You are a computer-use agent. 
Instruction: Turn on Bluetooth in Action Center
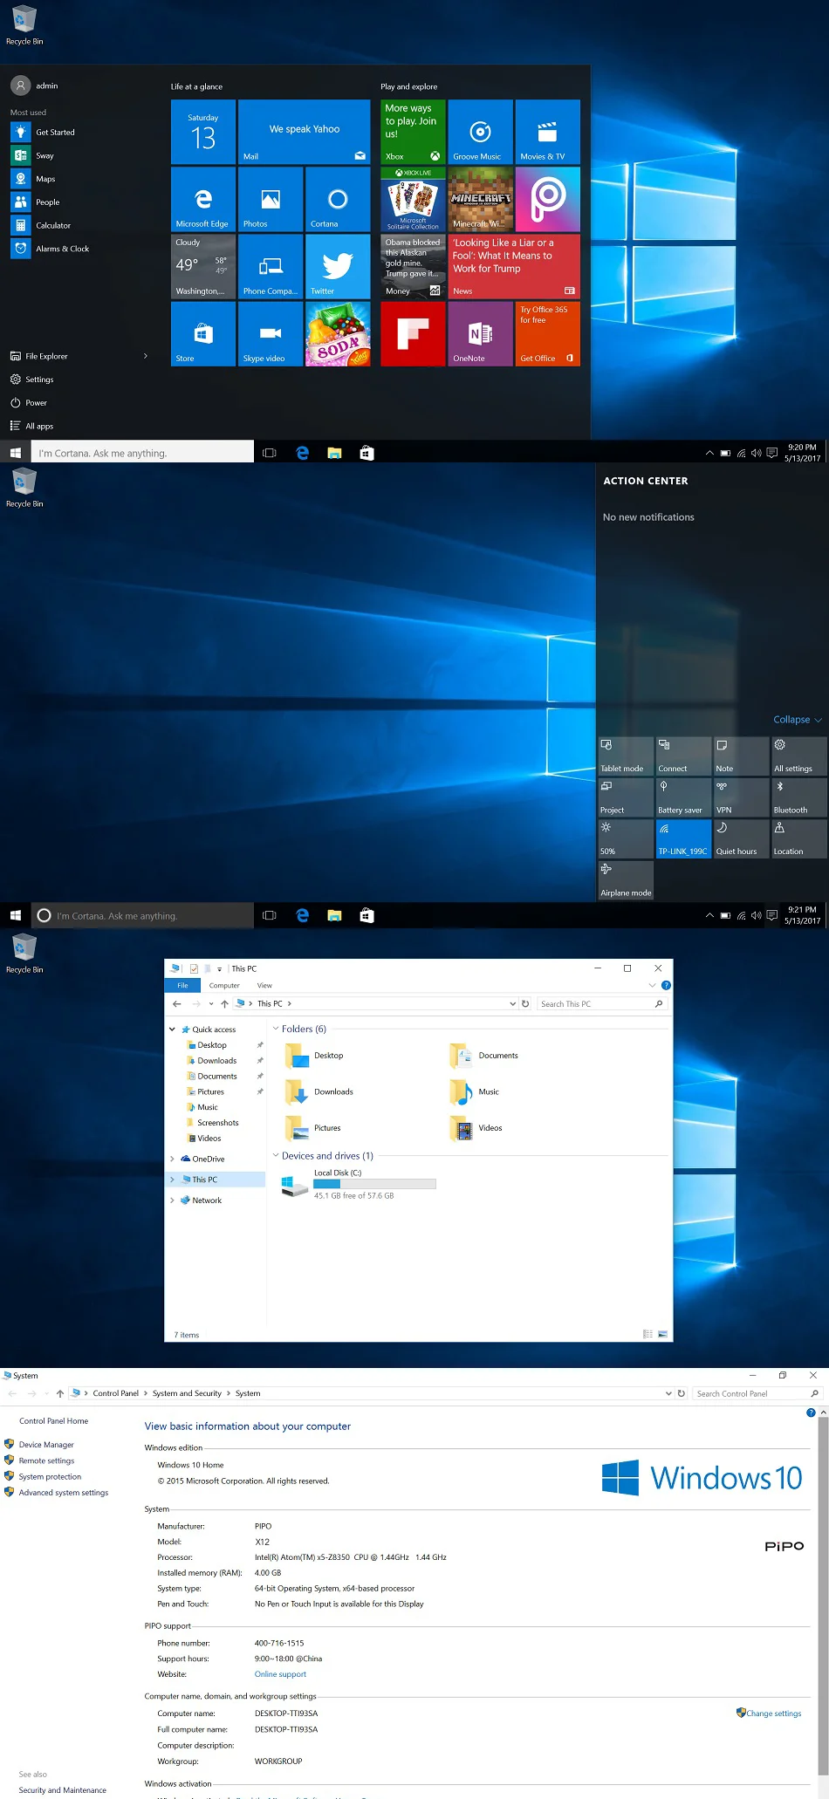(x=798, y=797)
